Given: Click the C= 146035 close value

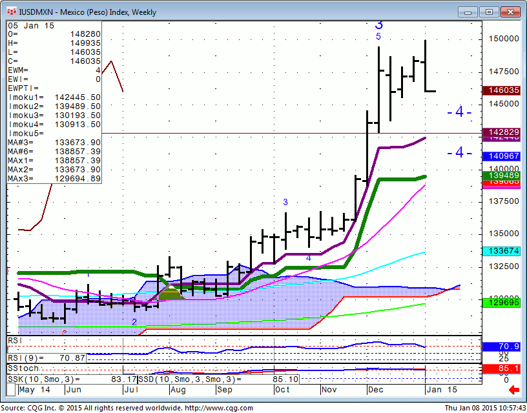Looking at the screenshot, I should [x=54, y=61].
